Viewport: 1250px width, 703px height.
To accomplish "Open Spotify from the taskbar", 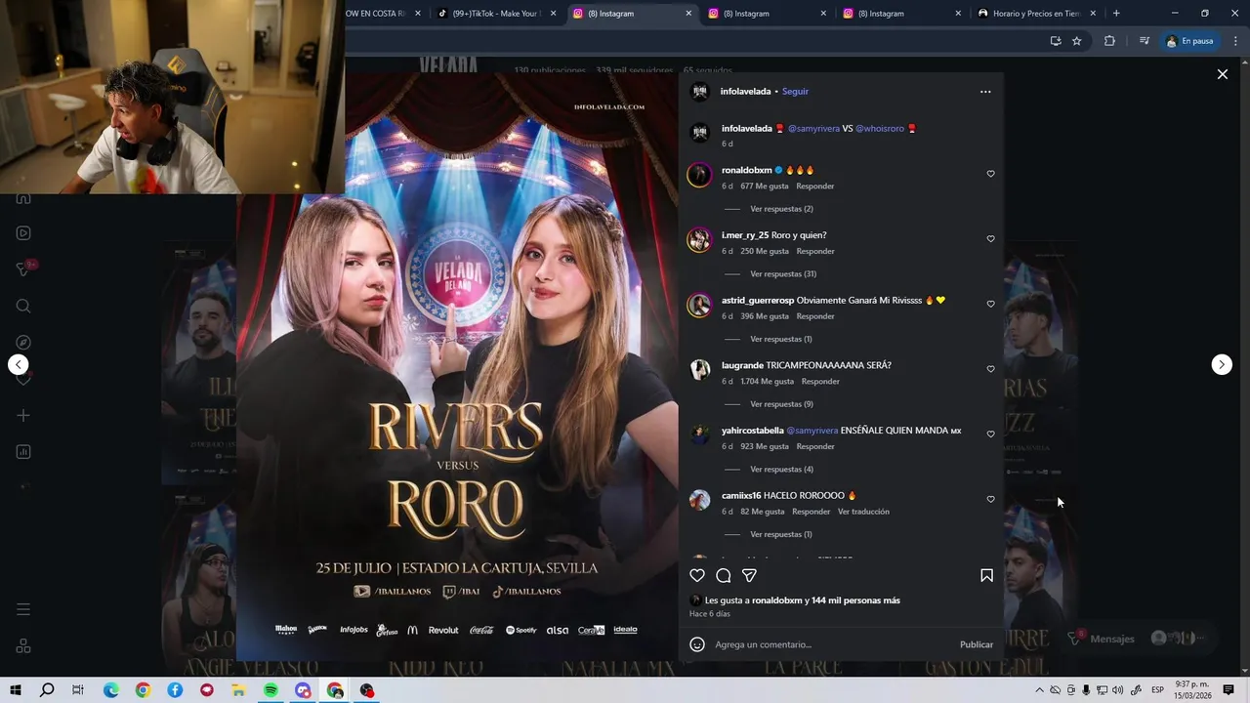I will click(271, 690).
